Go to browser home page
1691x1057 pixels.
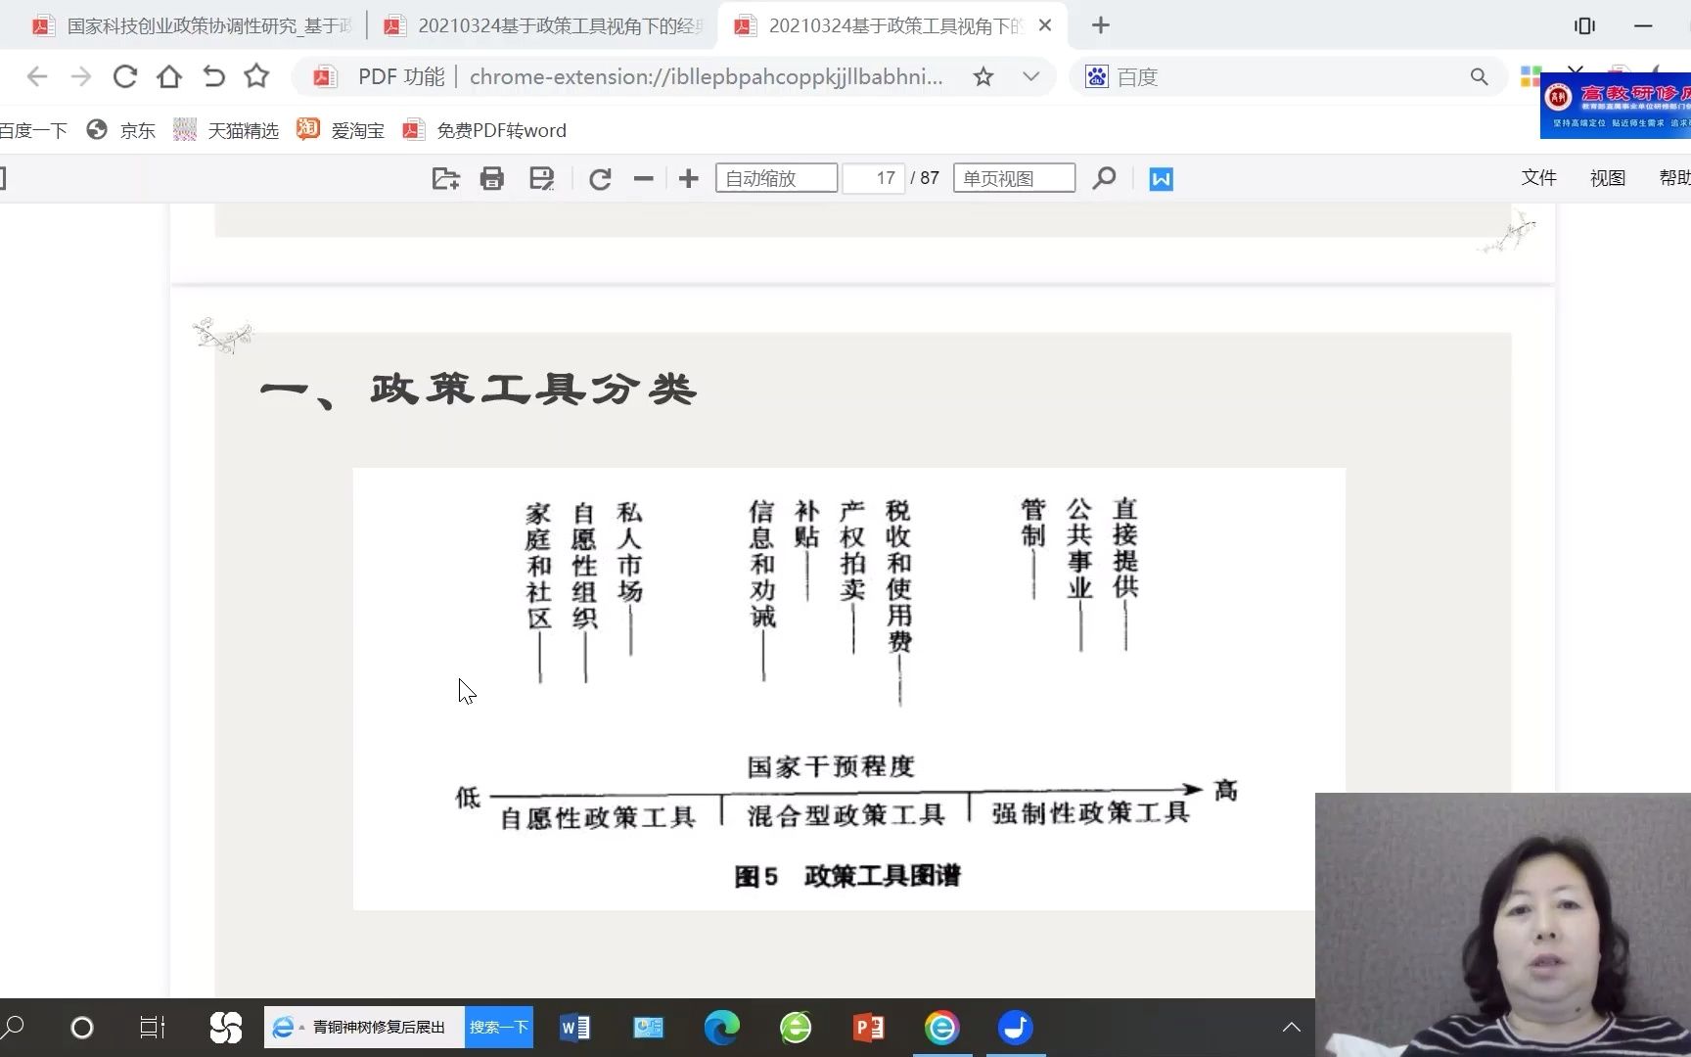tap(169, 76)
